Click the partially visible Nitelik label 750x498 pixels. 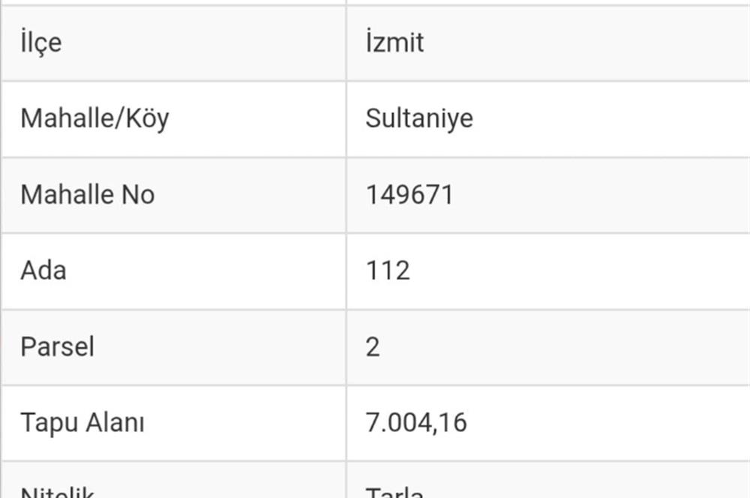coord(57,492)
